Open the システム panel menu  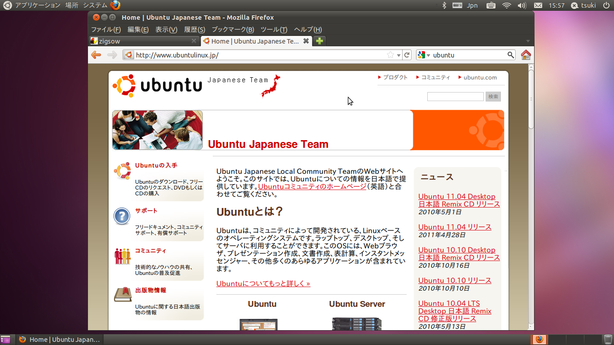click(95, 5)
